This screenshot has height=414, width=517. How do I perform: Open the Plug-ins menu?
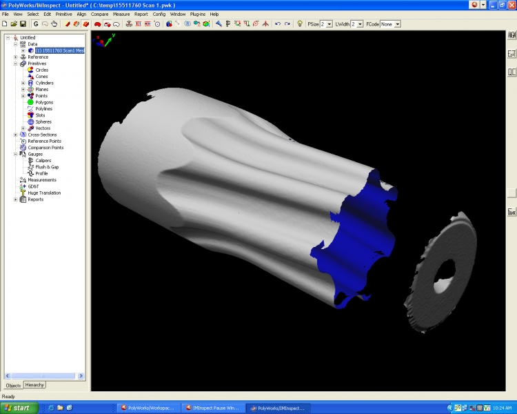(x=198, y=14)
